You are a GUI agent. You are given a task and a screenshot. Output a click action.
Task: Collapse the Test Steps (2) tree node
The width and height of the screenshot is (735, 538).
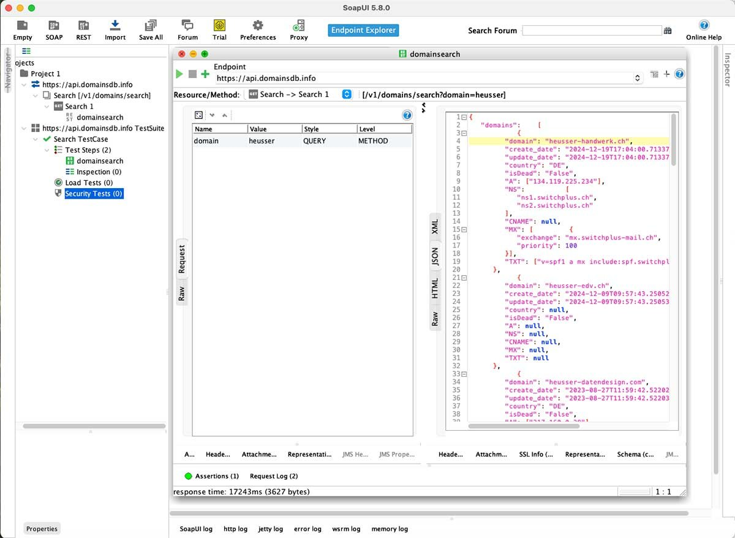[48, 150]
